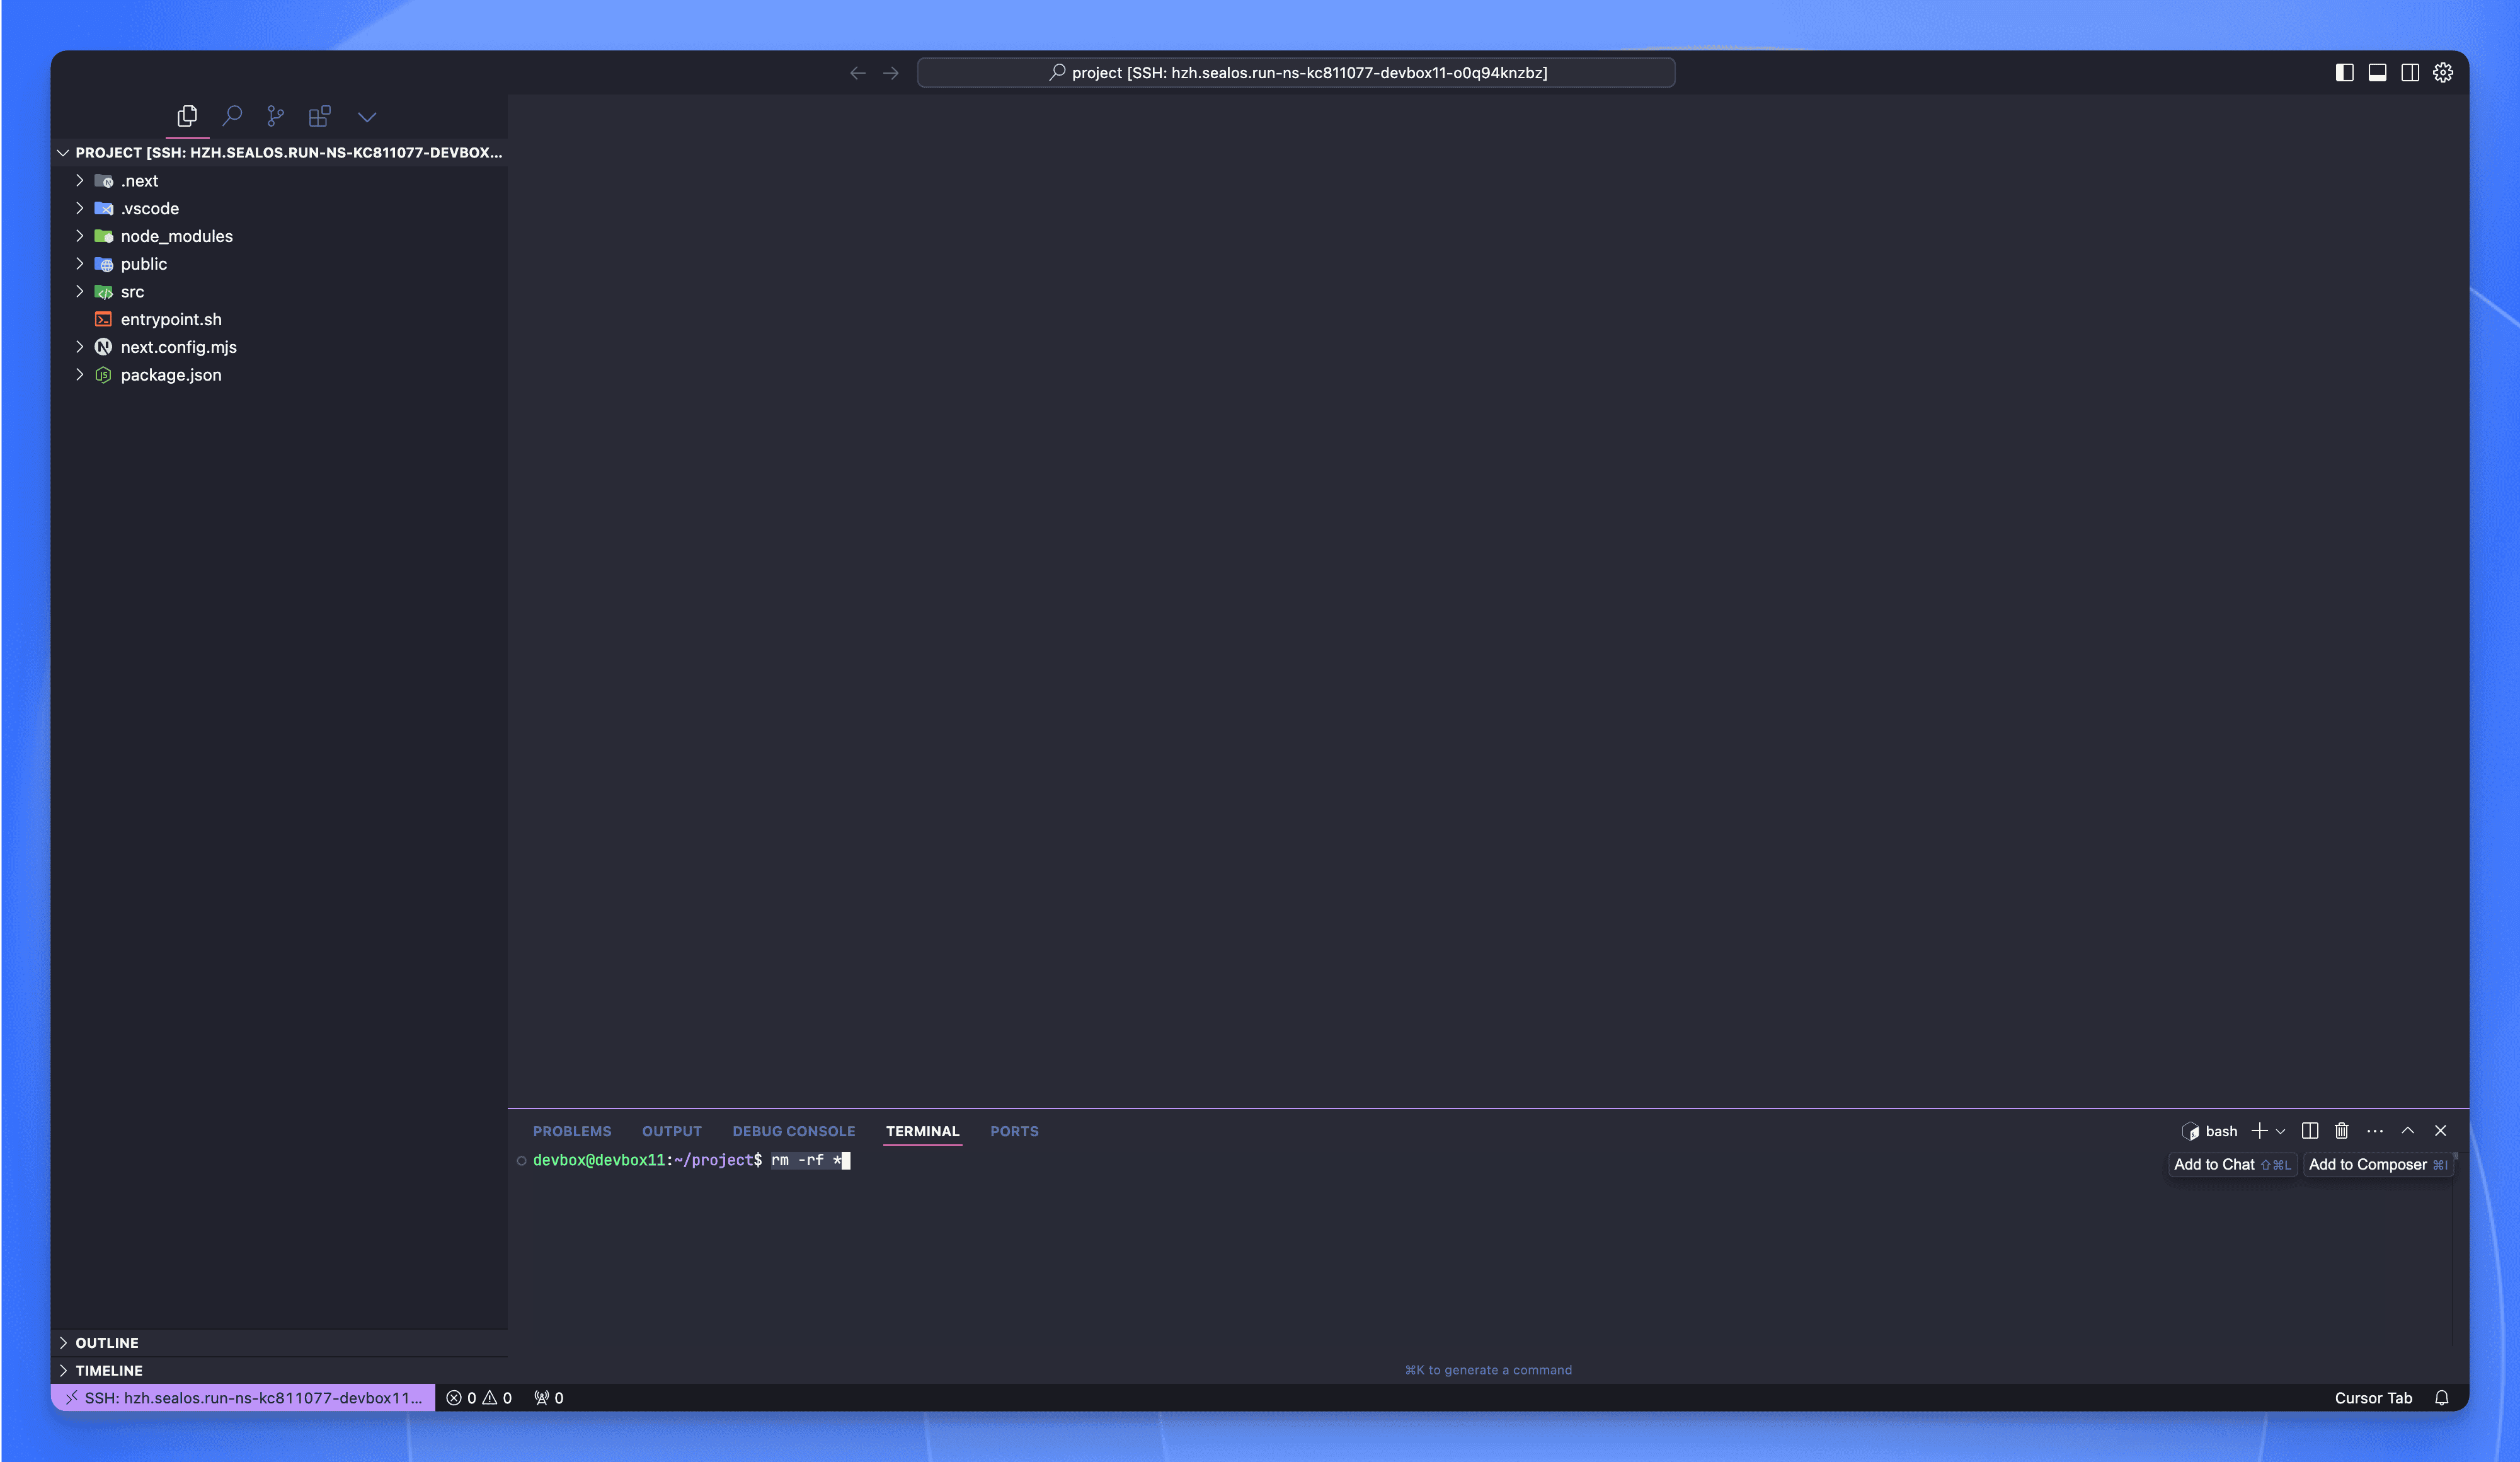The image size is (2520, 1462).
Task: Click the Cursor Tab status item
Action: [2373, 1398]
